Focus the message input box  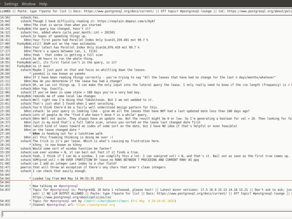click(x=146, y=214)
